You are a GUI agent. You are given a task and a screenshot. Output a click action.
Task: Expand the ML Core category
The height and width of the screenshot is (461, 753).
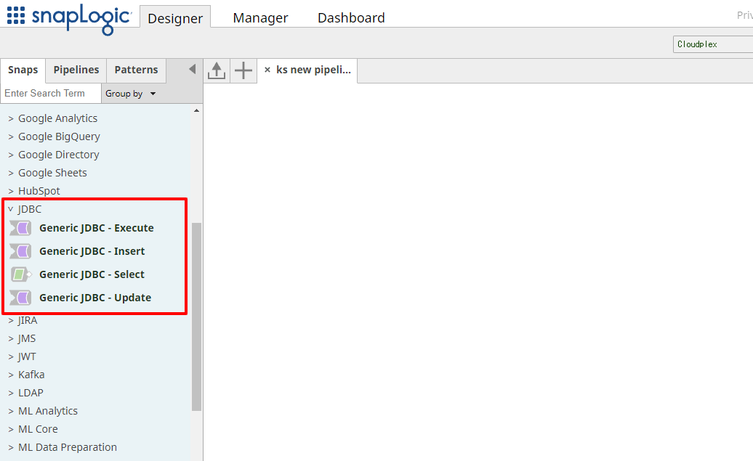coord(33,429)
